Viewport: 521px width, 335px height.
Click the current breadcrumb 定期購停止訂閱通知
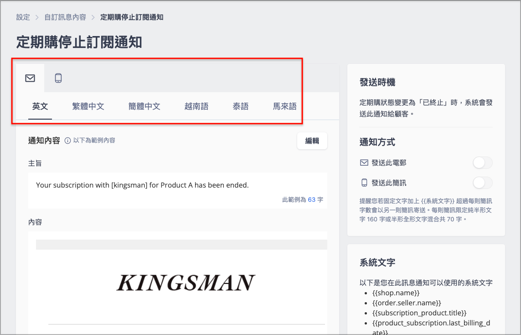tap(132, 17)
